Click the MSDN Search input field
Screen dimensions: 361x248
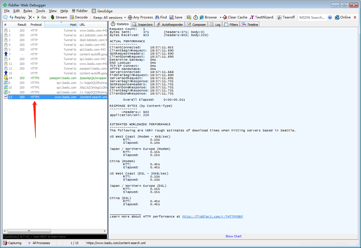click(x=312, y=17)
